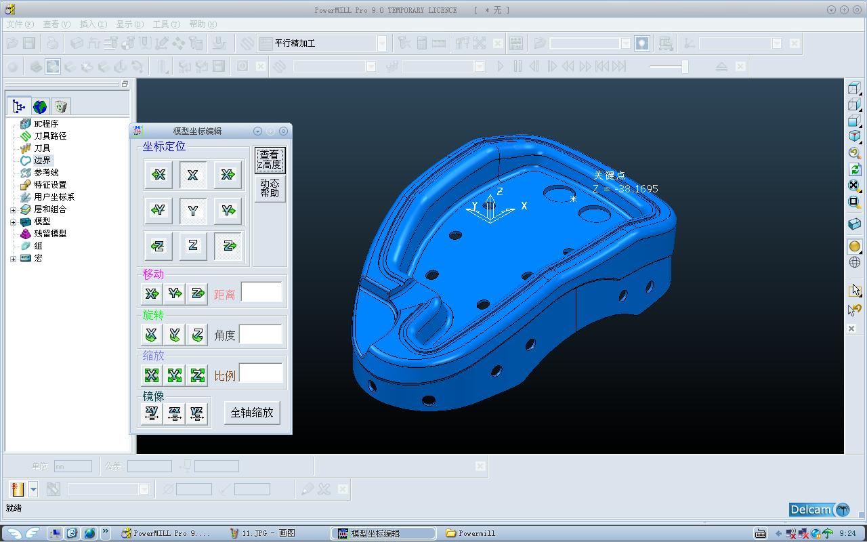Rotate model about X axis
867x542 pixels.
(x=152, y=334)
